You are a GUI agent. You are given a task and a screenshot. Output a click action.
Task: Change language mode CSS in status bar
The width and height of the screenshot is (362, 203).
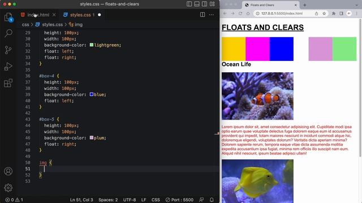point(156,200)
